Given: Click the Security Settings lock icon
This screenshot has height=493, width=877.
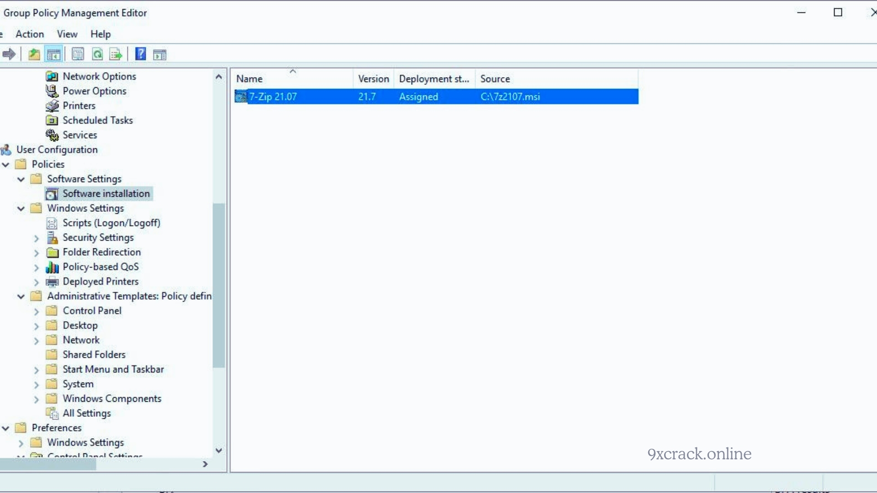Looking at the screenshot, I should 53,238.
